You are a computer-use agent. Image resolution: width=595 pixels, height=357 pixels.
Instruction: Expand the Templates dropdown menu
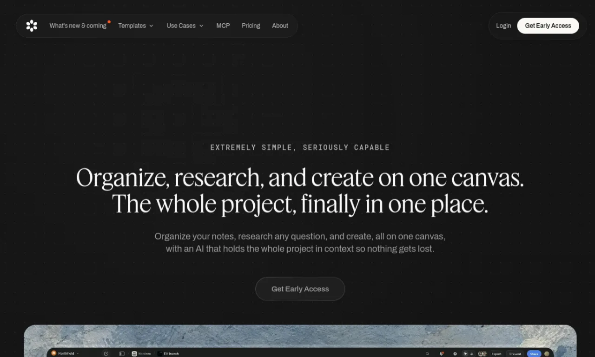[136, 26]
